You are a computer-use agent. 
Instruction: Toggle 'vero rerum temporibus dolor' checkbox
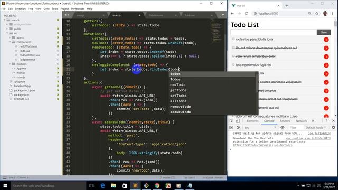(233, 56)
